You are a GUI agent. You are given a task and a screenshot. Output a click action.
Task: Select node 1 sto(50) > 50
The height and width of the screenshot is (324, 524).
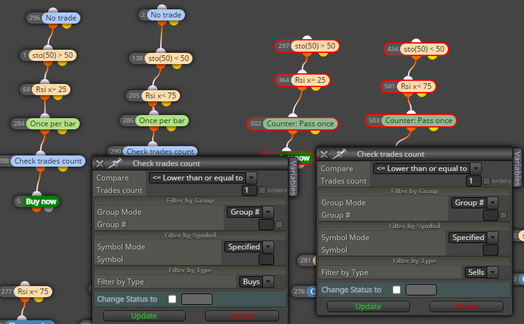[x=48, y=55]
